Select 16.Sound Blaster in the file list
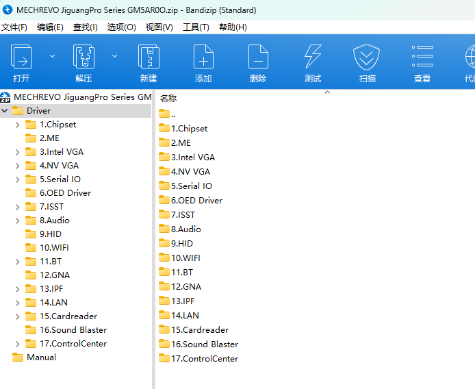Viewport: 475px width, 389px height. pyautogui.click(x=198, y=344)
